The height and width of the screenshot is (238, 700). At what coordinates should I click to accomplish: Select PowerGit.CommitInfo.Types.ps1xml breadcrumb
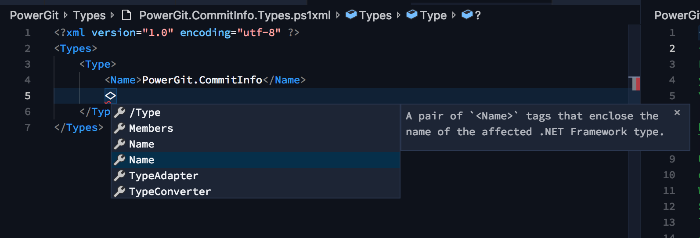pos(235,15)
